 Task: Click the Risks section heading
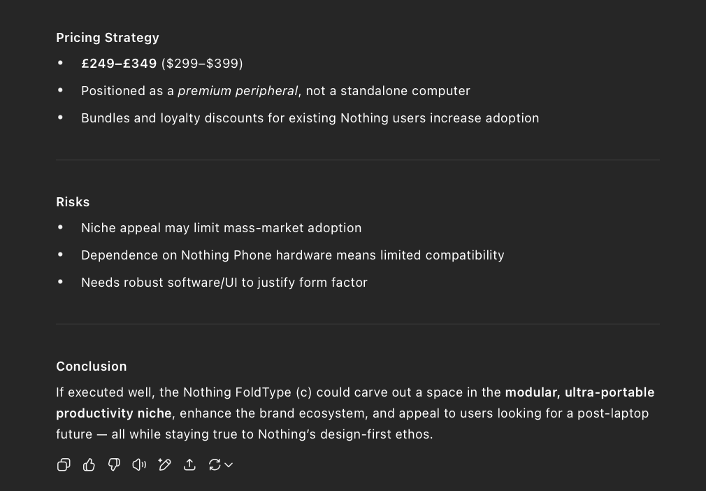click(73, 202)
